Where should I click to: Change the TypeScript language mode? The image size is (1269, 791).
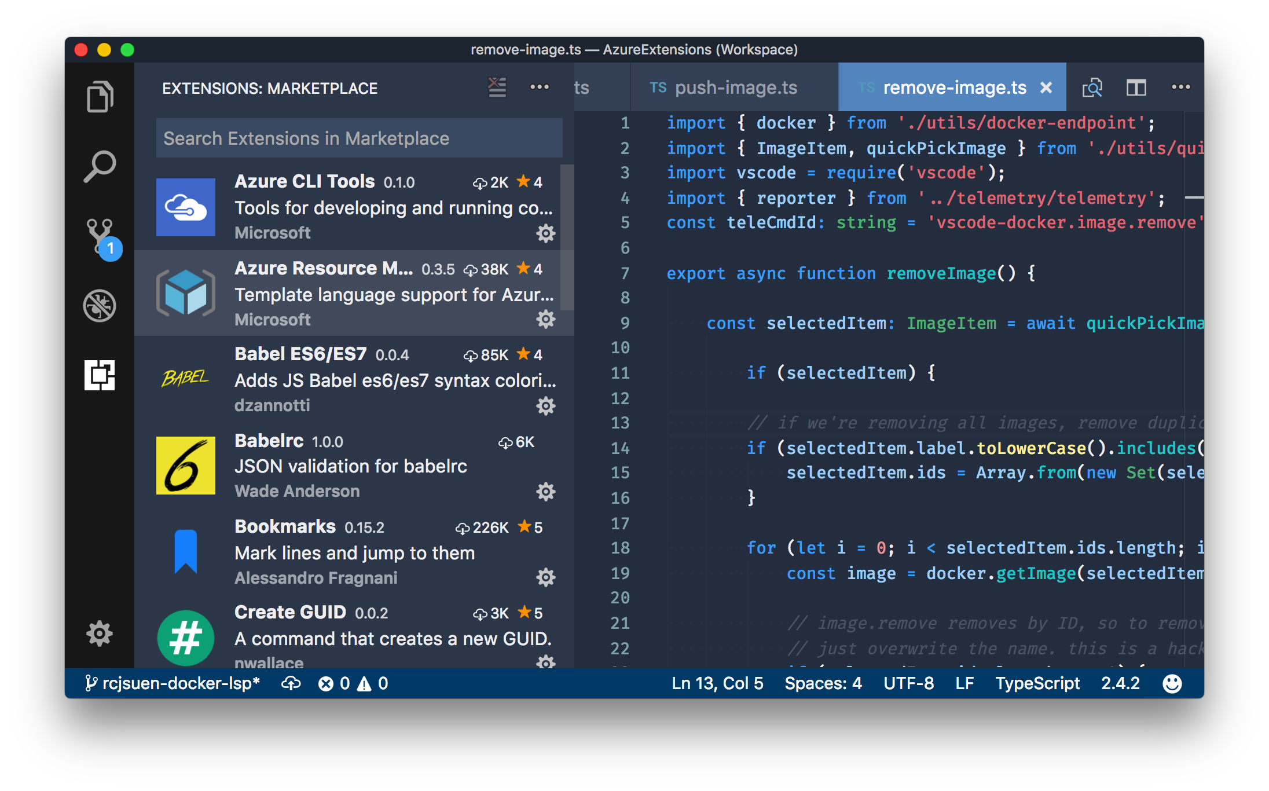point(1037,683)
